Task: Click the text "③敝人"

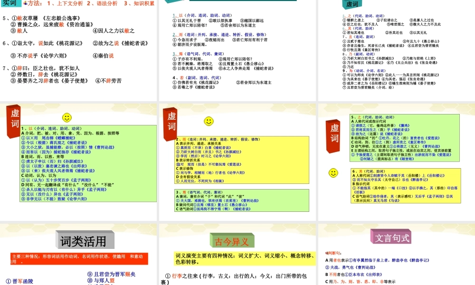Action: pyautogui.click(x=19, y=30)
